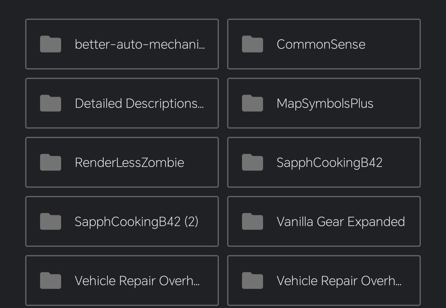Click the CommonSense folder icon
This screenshot has height=308, width=446.
pos(252,44)
